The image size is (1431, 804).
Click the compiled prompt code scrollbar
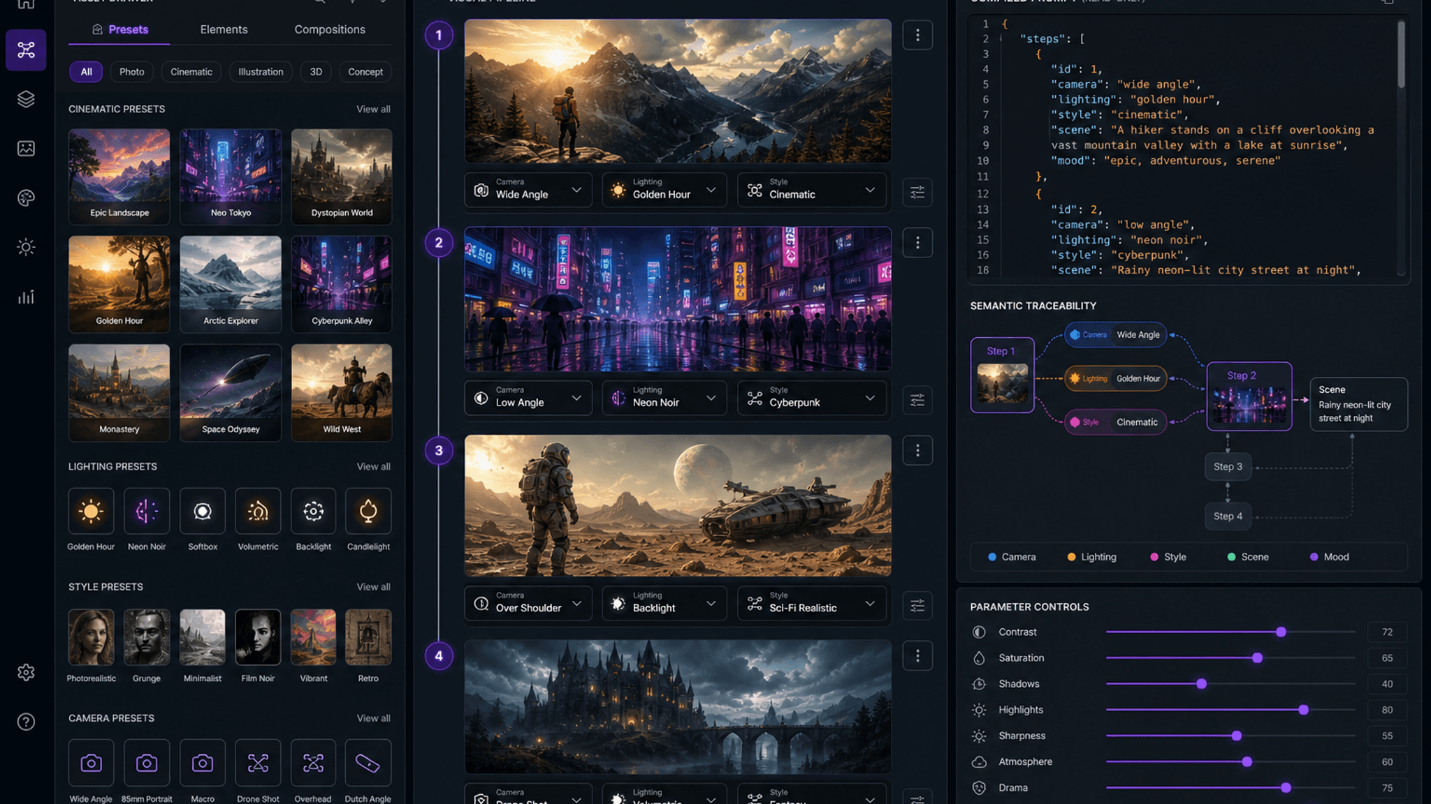tap(1401, 54)
